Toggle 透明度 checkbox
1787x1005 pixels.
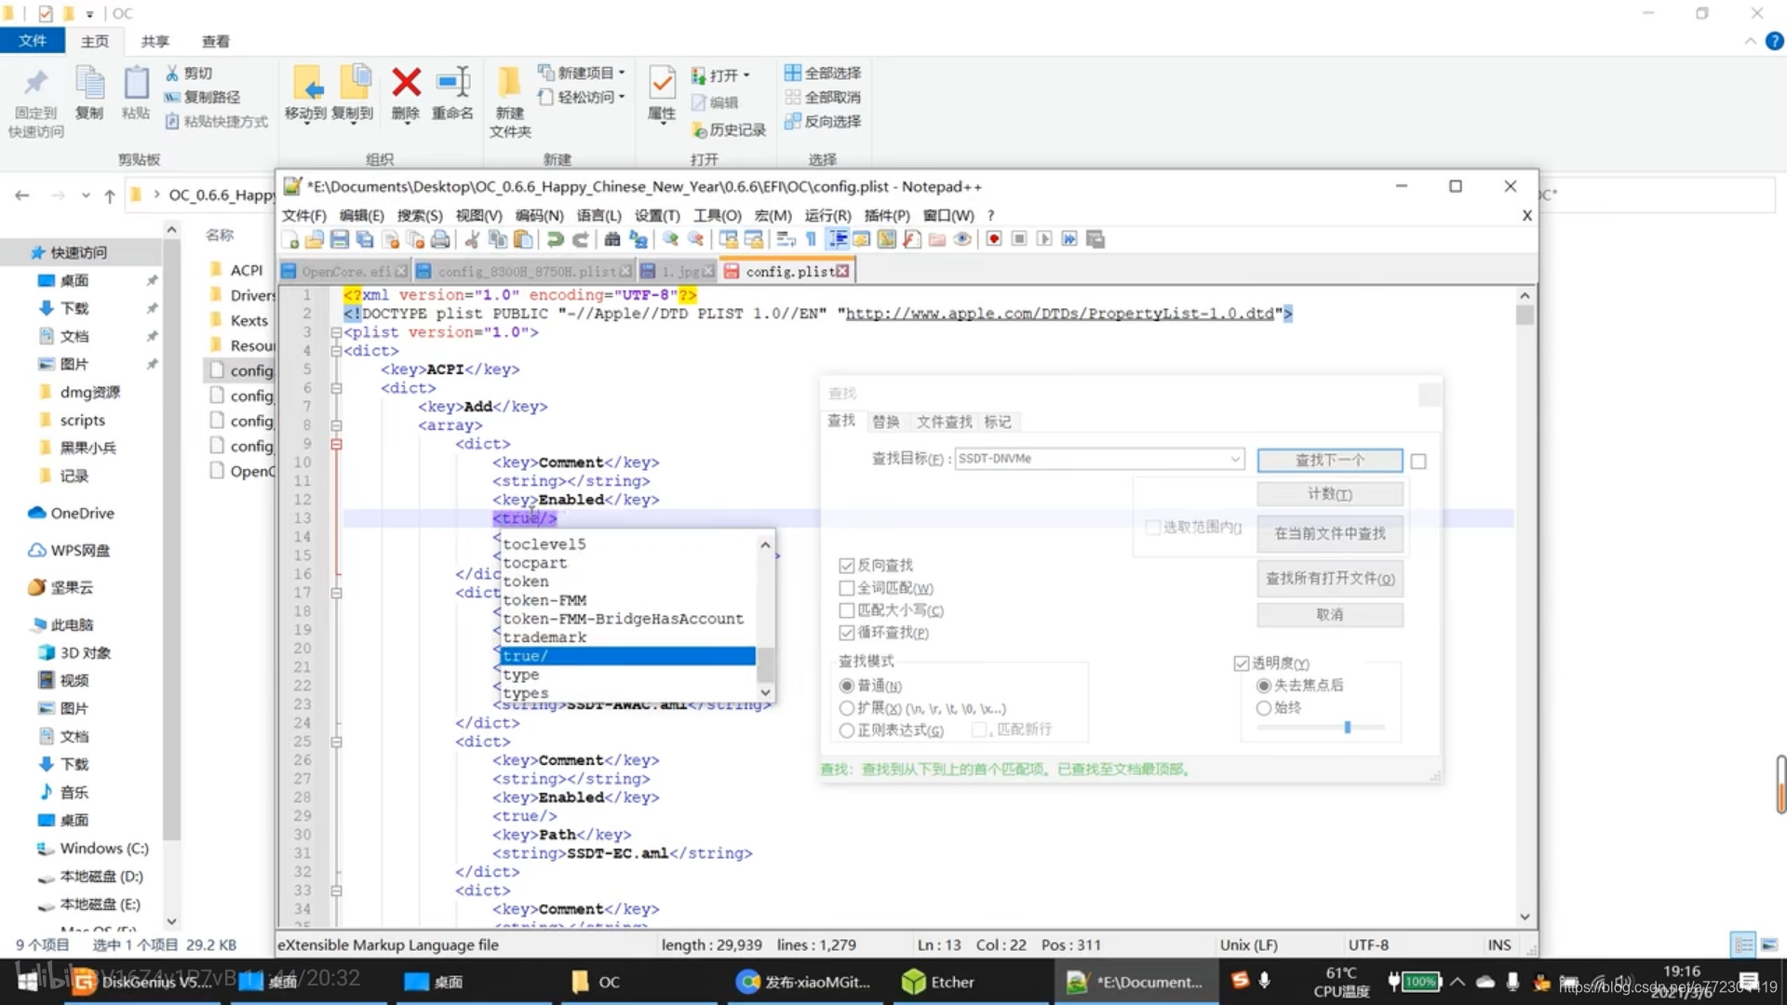[1241, 663]
